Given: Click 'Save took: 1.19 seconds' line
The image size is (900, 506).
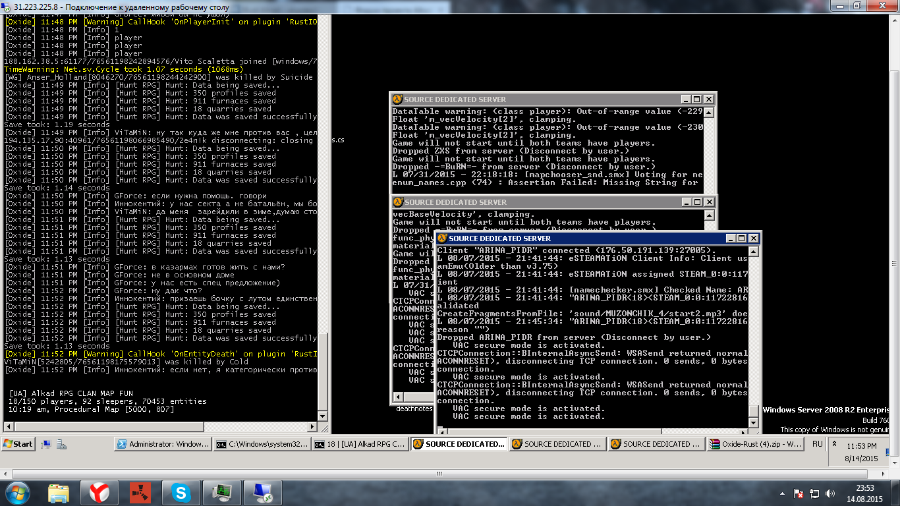Looking at the screenshot, I should click(x=57, y=125).
